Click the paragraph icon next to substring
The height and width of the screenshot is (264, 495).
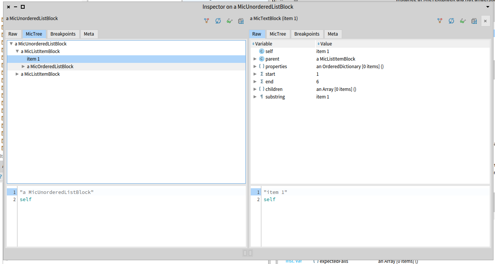(262, 97)
